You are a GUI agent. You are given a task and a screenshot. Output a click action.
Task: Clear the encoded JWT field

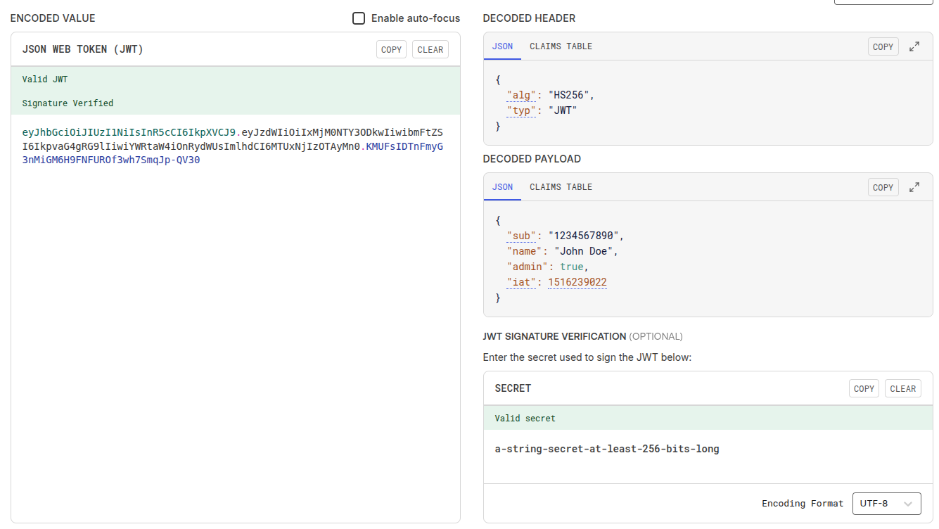pos(430,49)
